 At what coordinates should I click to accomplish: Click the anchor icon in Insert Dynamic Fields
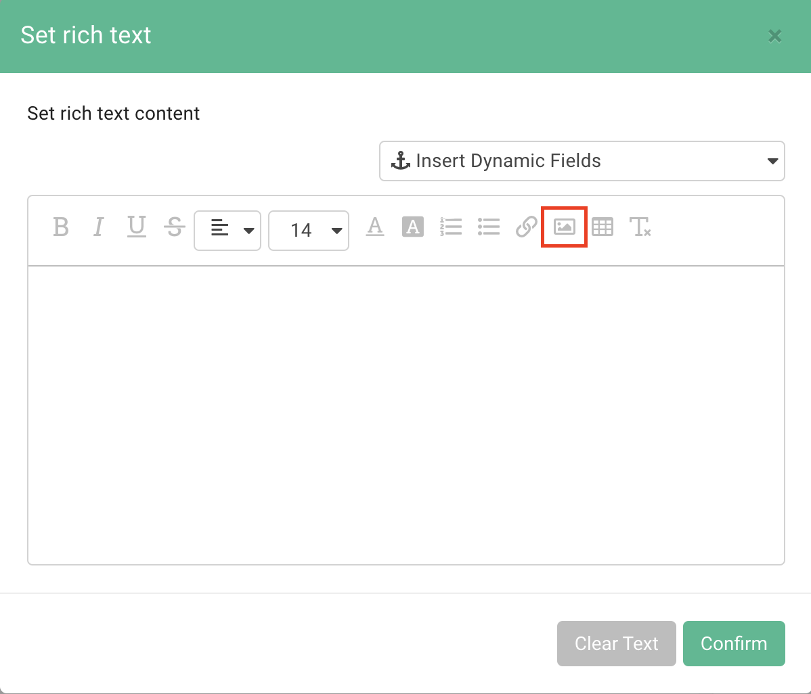pos(400,161)
